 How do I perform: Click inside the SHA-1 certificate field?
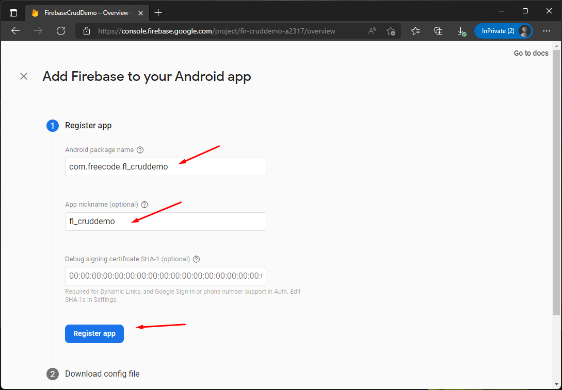click(165, 276)
